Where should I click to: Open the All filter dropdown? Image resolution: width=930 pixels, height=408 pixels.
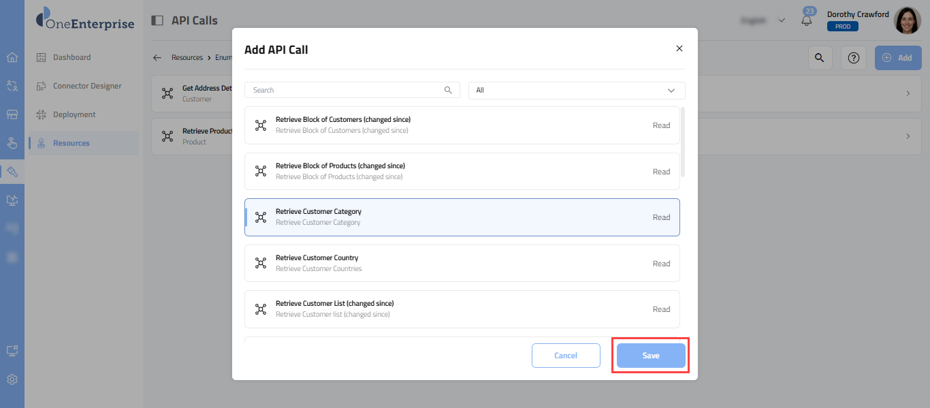[x=577, y=90]
